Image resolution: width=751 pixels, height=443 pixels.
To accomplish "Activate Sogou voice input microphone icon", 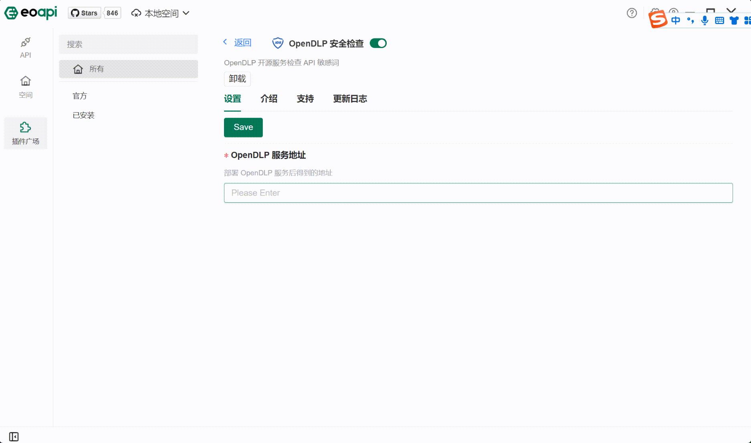I will tap(704, 20).
